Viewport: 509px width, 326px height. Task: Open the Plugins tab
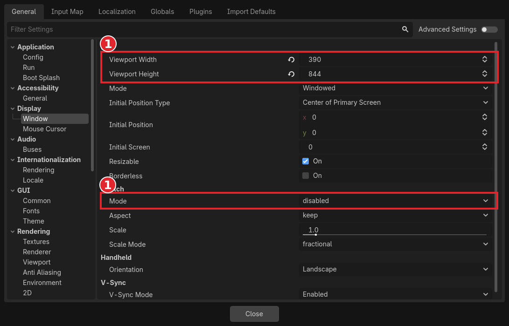coord(201,12)
